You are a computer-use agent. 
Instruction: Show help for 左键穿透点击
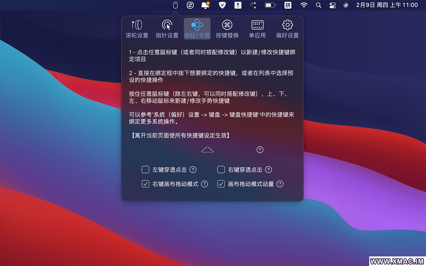[193, 170]
